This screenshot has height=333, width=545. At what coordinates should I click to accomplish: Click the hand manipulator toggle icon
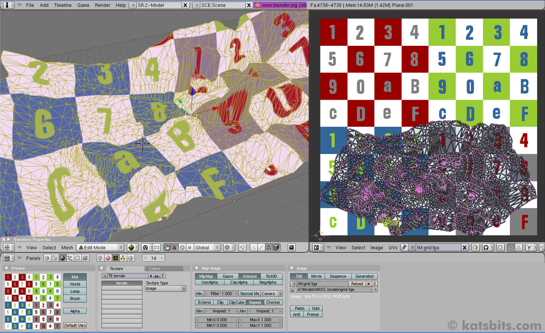coord(167,247)
